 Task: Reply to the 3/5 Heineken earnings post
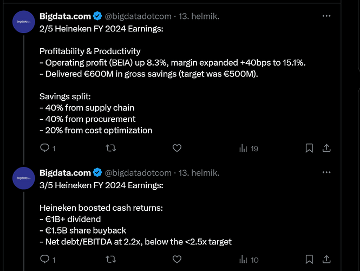pos(45,260)
